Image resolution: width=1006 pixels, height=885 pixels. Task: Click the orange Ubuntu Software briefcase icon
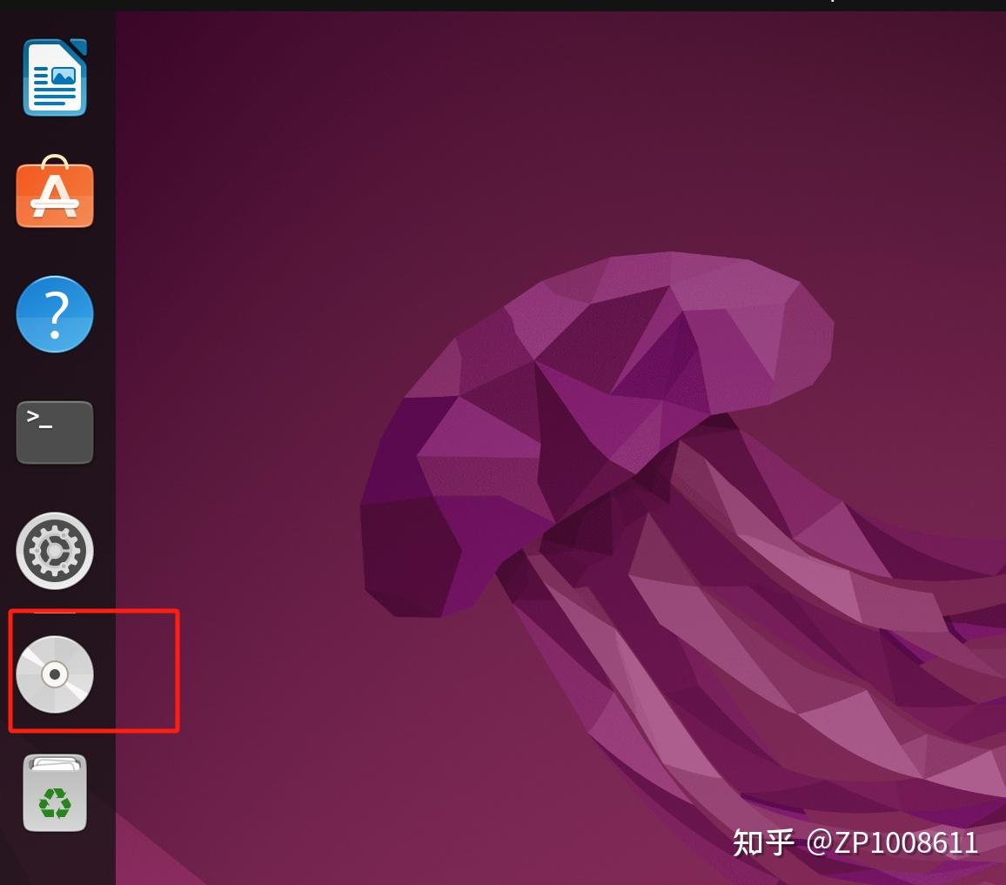click(54, 195)
